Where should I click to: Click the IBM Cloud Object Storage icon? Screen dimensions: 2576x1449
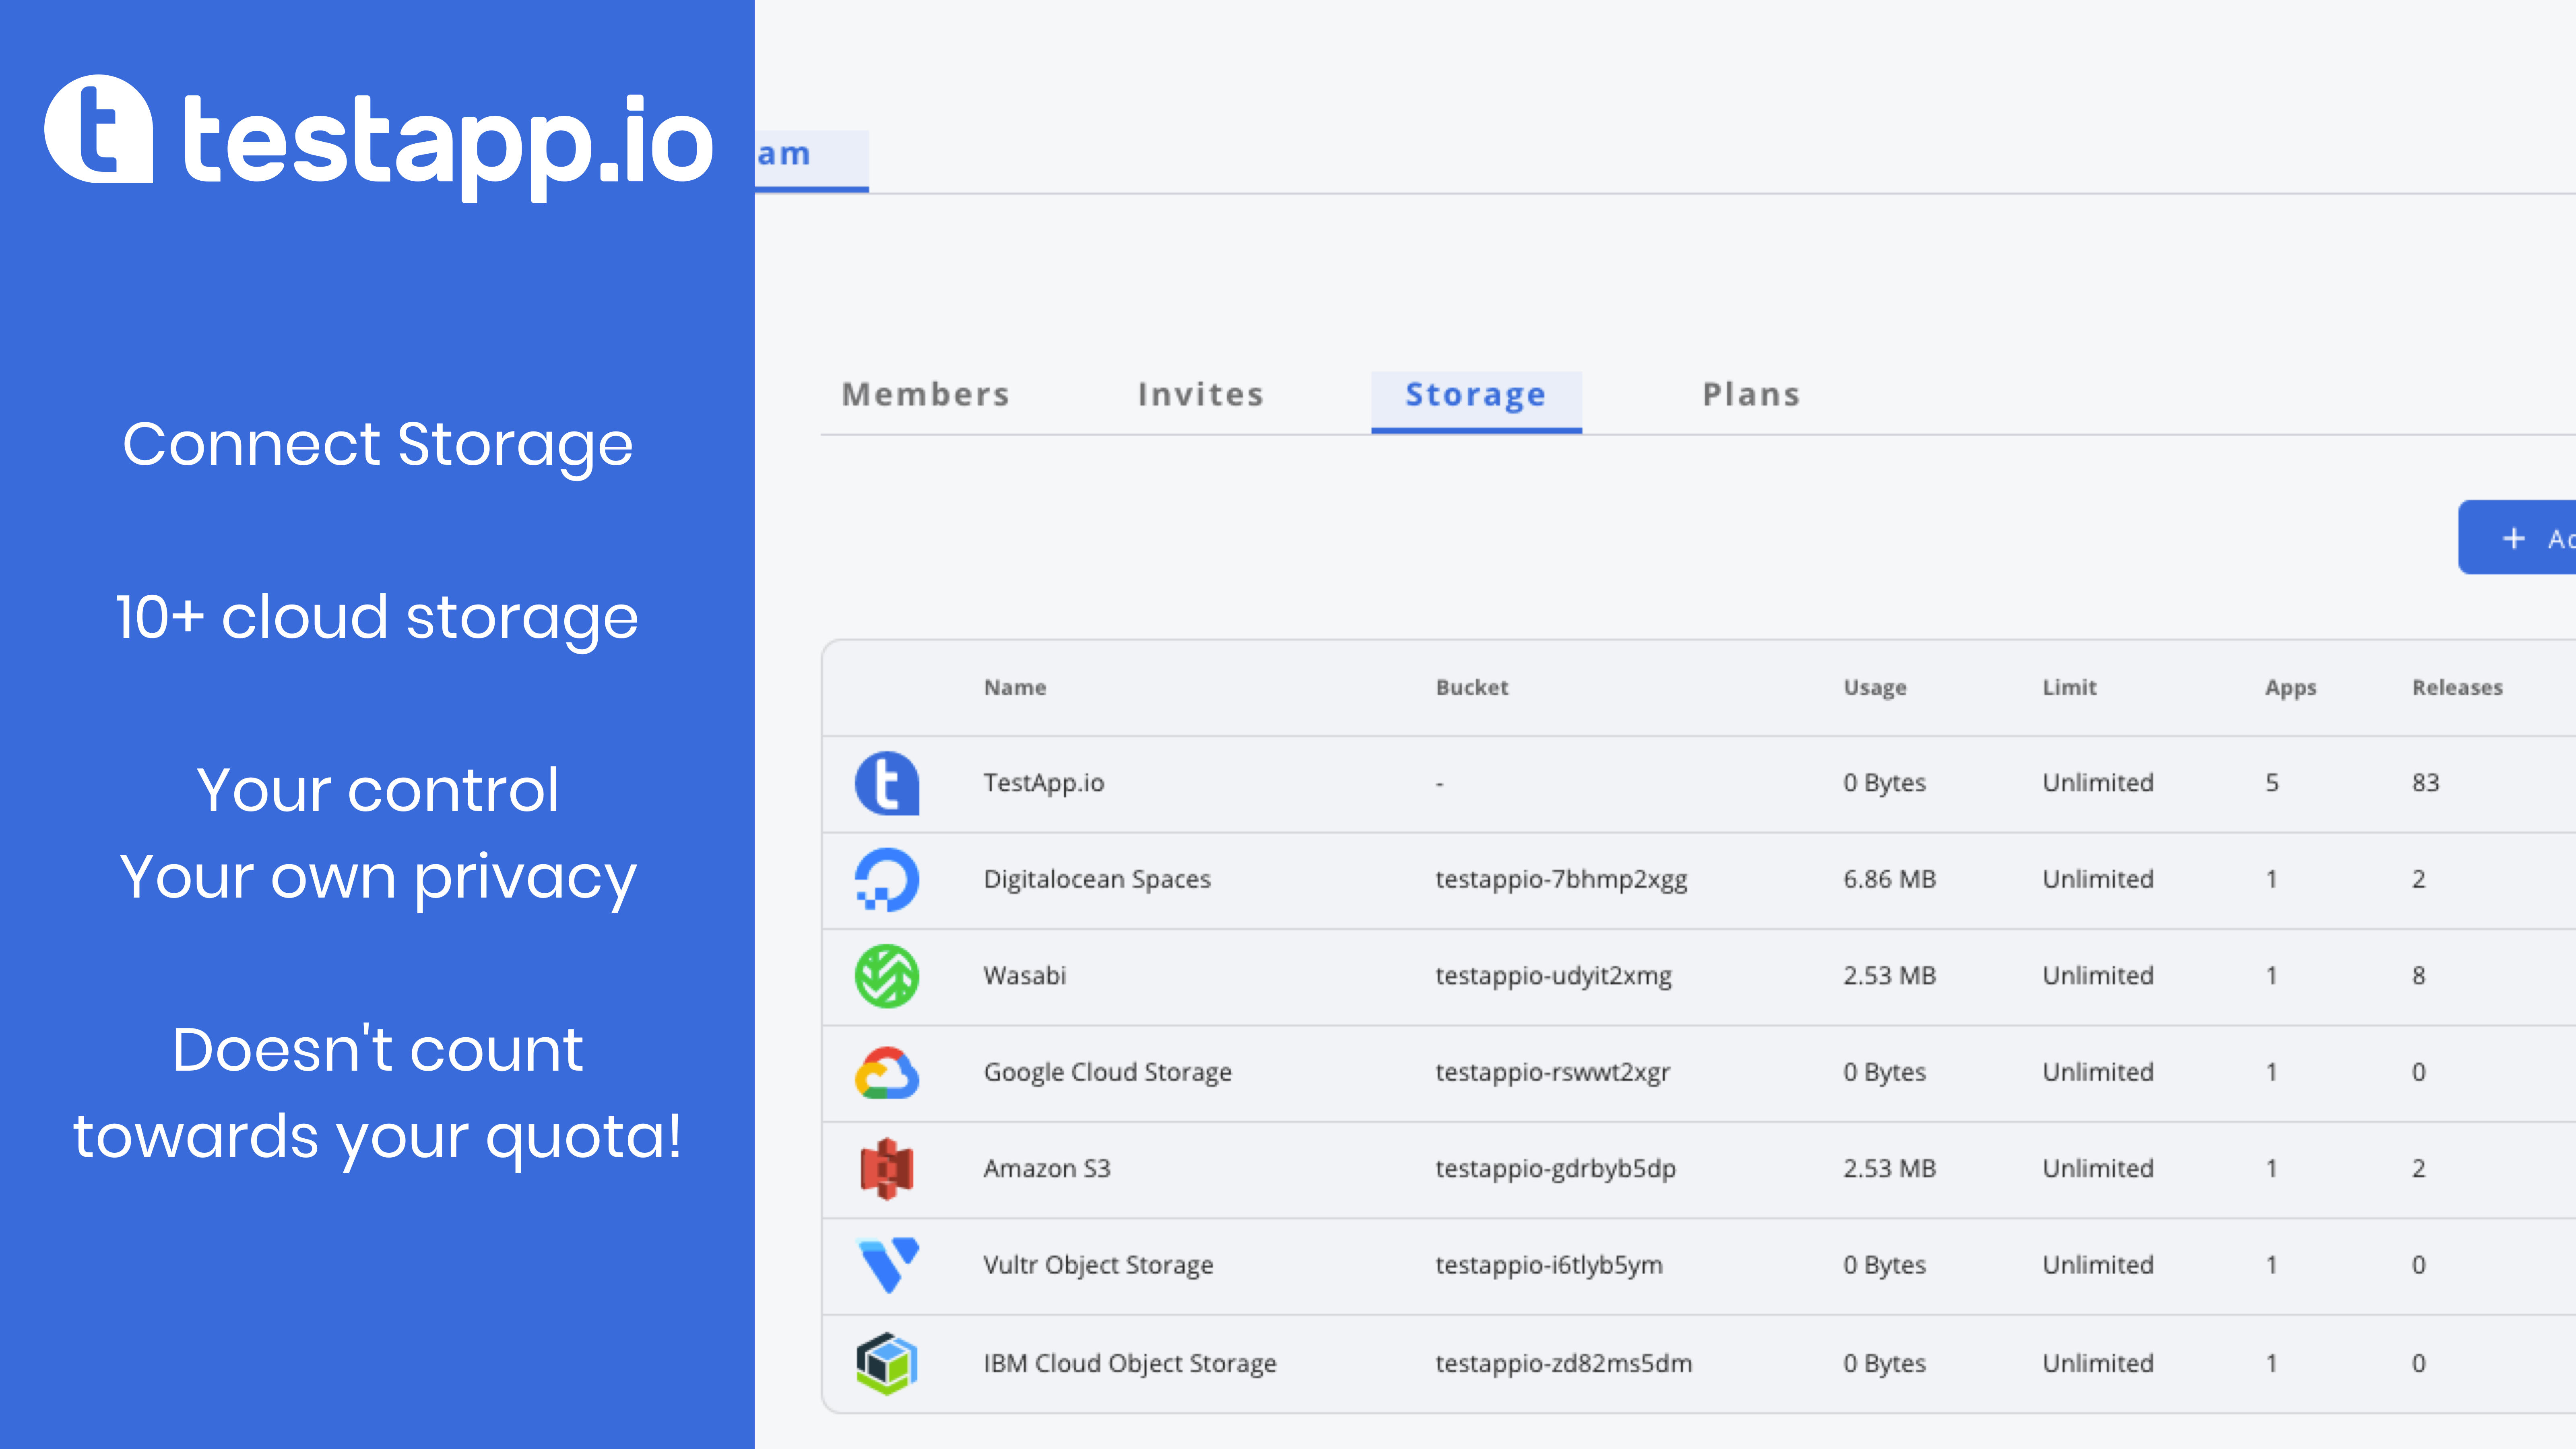887,1363
